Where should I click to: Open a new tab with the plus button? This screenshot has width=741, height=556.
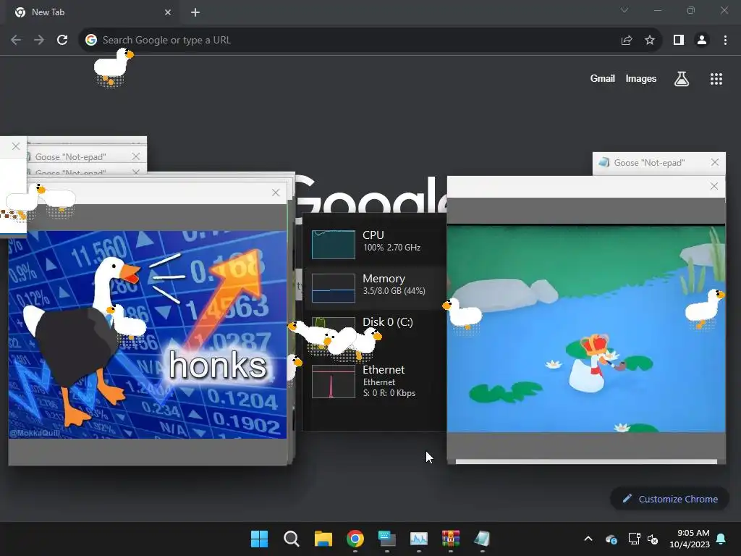coord(195,12)
